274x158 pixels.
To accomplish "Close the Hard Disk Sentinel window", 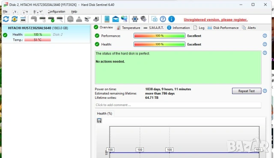I will (x=265, y=5).
